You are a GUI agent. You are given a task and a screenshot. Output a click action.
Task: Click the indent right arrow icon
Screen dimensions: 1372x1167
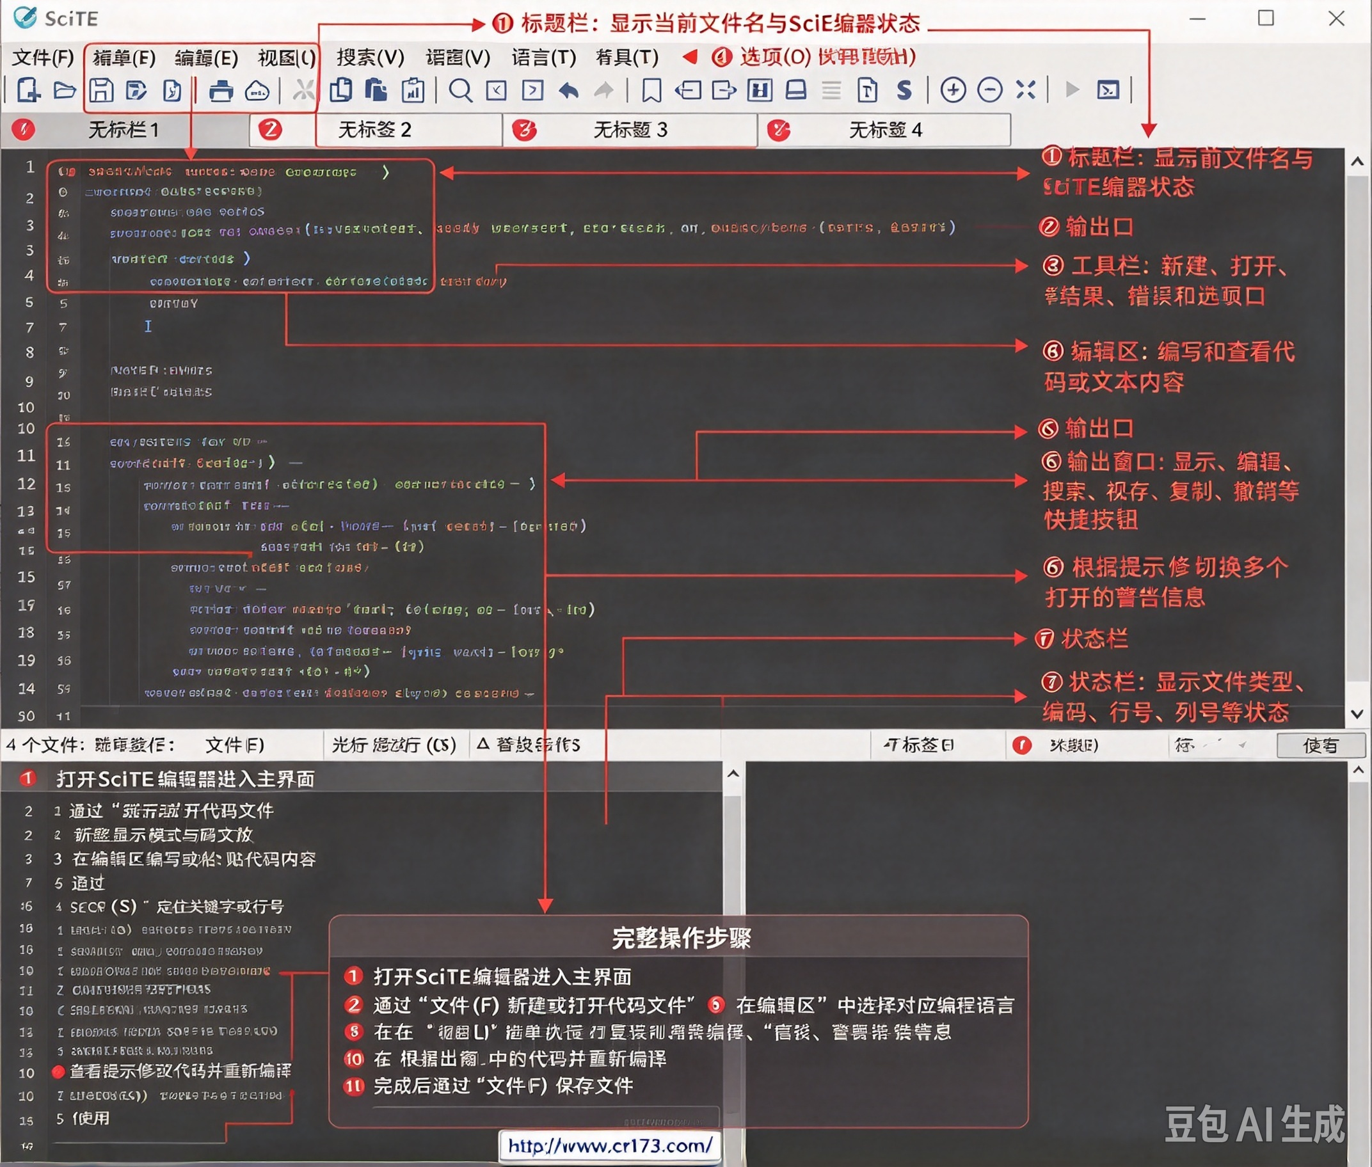coord(724,90)
